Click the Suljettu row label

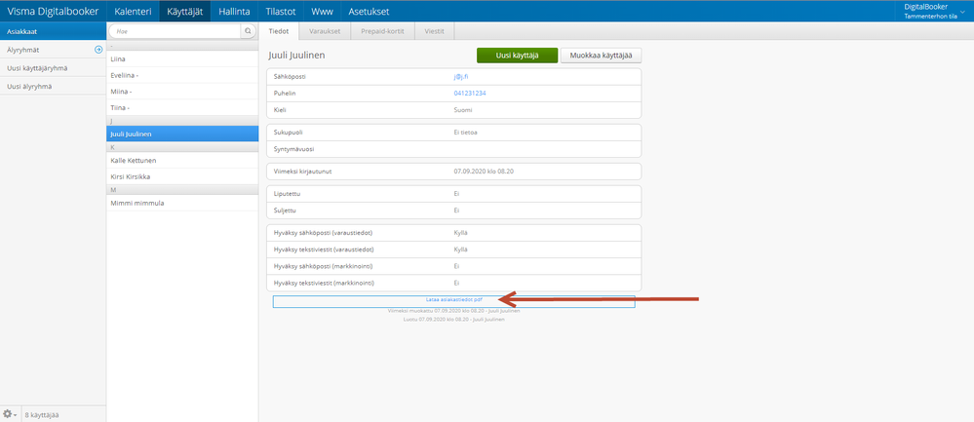pos(285,211)
